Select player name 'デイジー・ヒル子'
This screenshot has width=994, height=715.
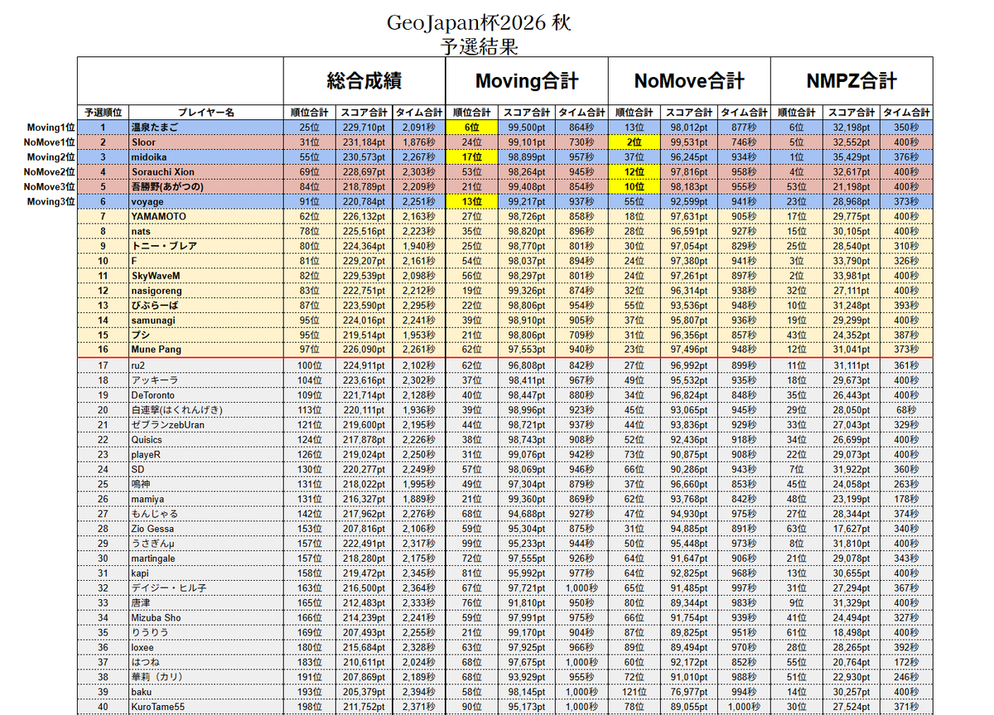click(x=168, y=588)
